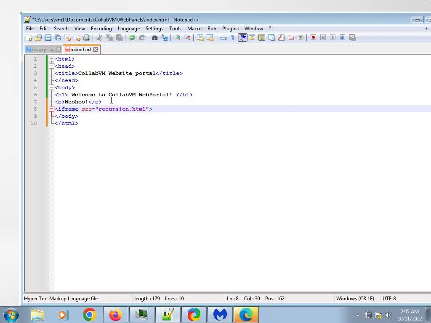Collapse the iframe fold on line 8
This screenshot has width=431, height=323.
[x=51, y=109]
